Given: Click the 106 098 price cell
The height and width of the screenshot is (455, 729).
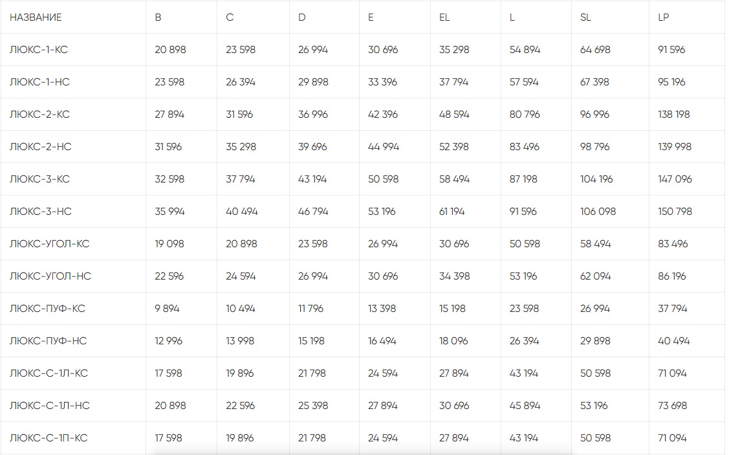Looking at the screenshot, I should click(598, 212).
